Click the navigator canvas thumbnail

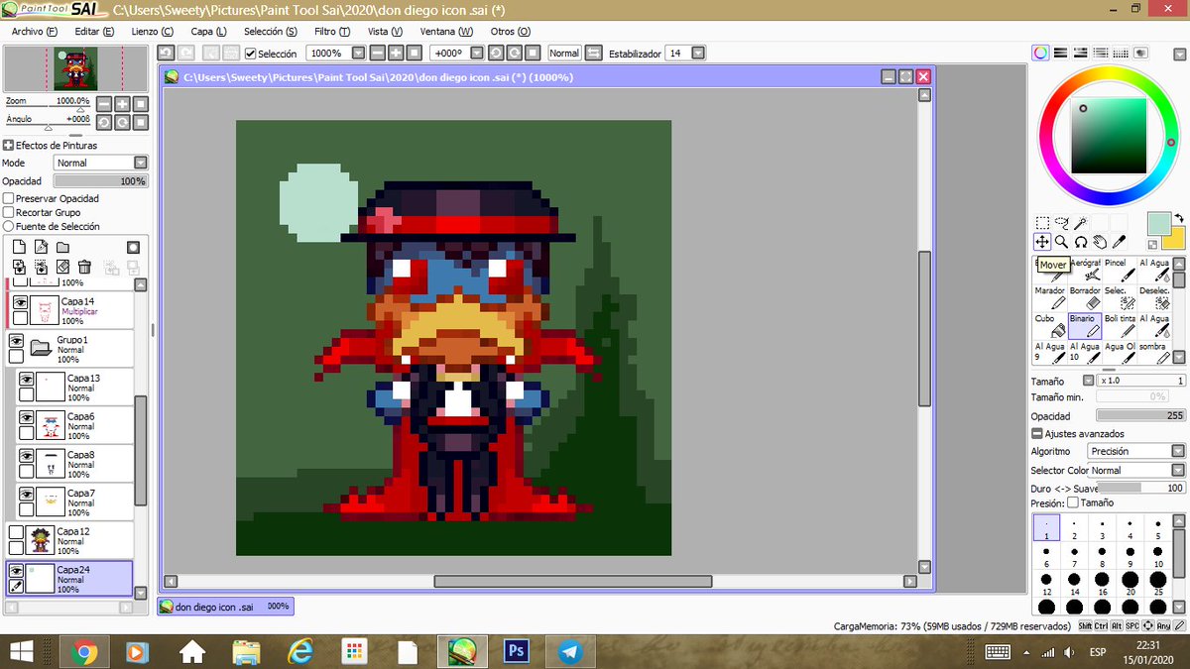tap(77, 69)
